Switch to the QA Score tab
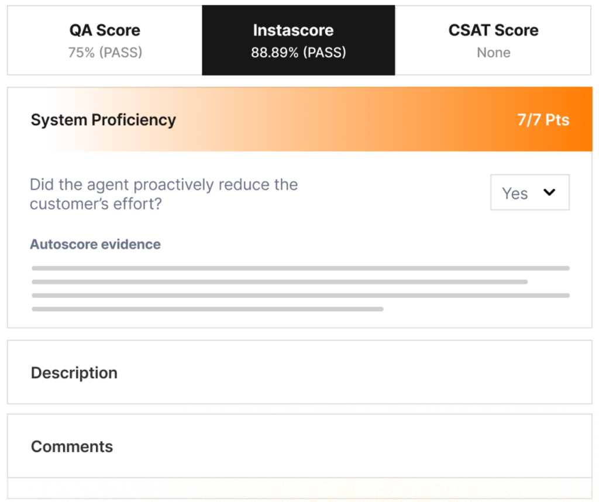This screenshot has height=502, width=599. click(x=105, y=30)
